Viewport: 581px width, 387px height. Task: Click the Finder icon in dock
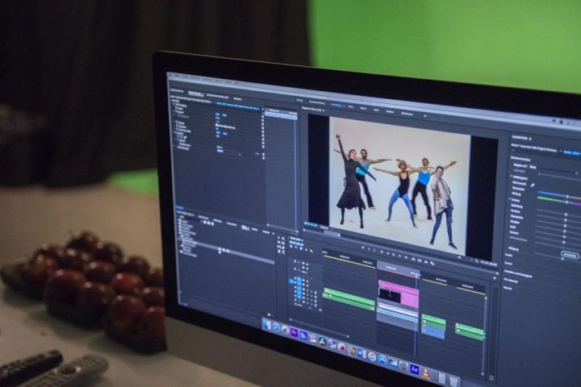[x=267, y=323]
